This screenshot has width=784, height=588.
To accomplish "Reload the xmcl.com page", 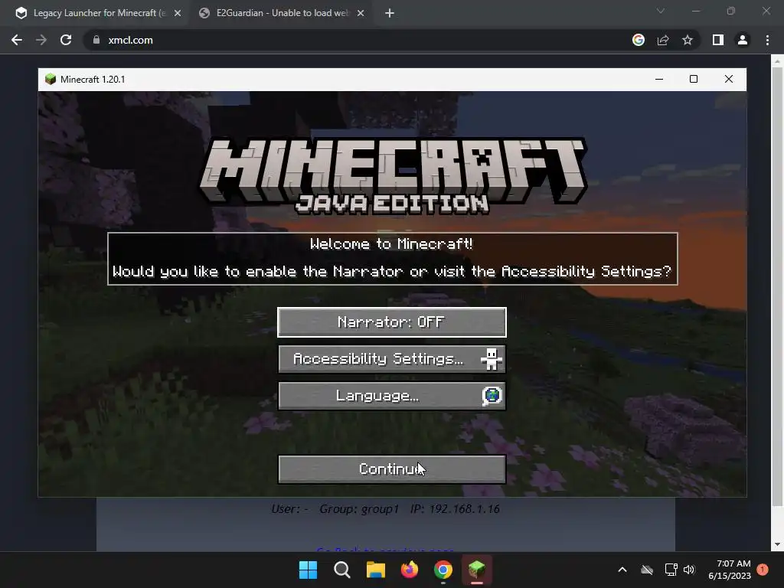I will click(x=66, y=40).
